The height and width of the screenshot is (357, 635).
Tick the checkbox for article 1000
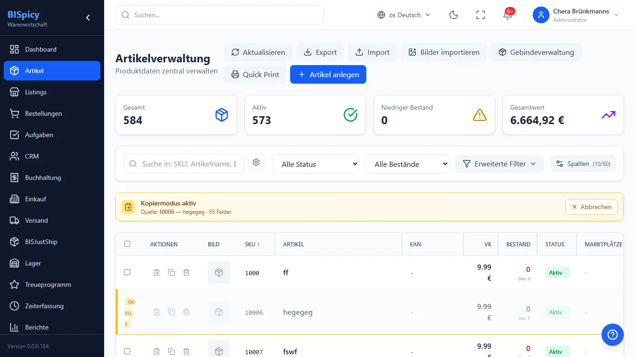click(127, 272)
